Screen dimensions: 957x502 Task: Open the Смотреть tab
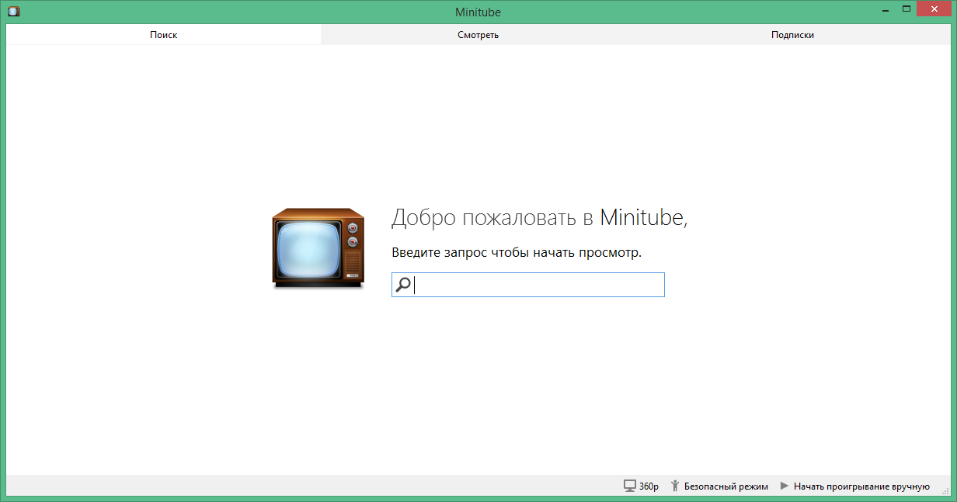(x=478, y=35)
